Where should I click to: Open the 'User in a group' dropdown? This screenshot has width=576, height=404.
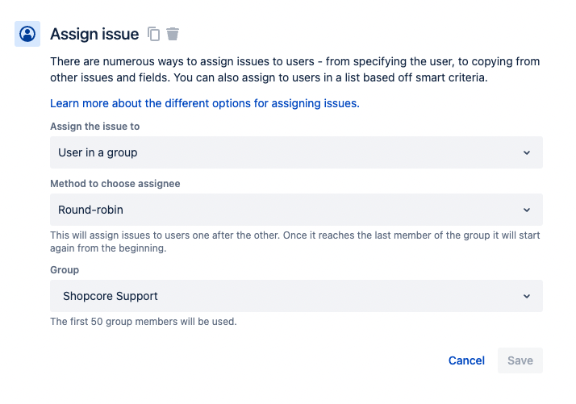pyautogui.click(x=296, y=152)
